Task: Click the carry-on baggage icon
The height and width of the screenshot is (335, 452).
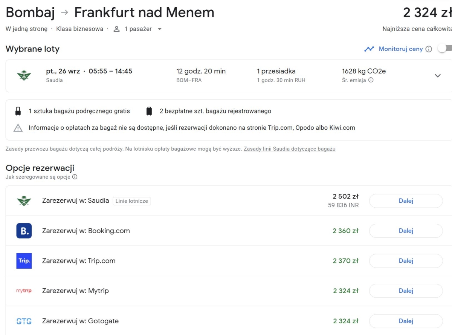Action: 18,111
